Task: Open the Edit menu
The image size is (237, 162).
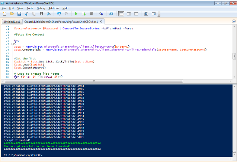Action: pos(12,8)
